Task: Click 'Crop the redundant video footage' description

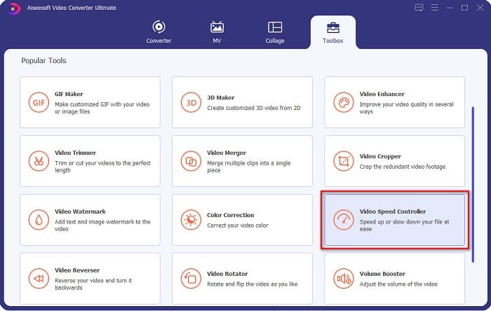Action: point(403,167)
